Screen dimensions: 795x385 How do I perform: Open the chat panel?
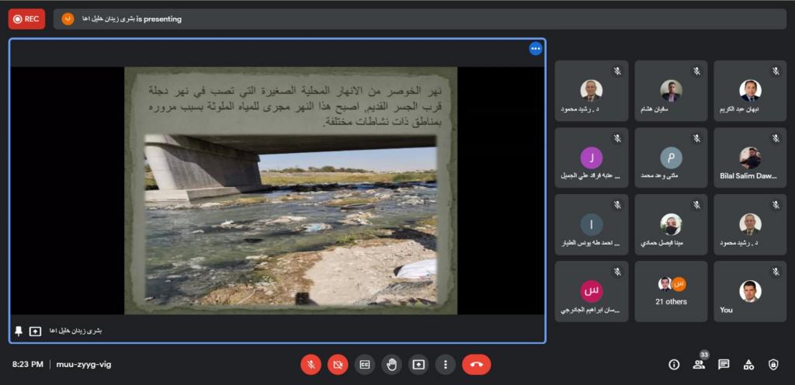coord(724,364)
